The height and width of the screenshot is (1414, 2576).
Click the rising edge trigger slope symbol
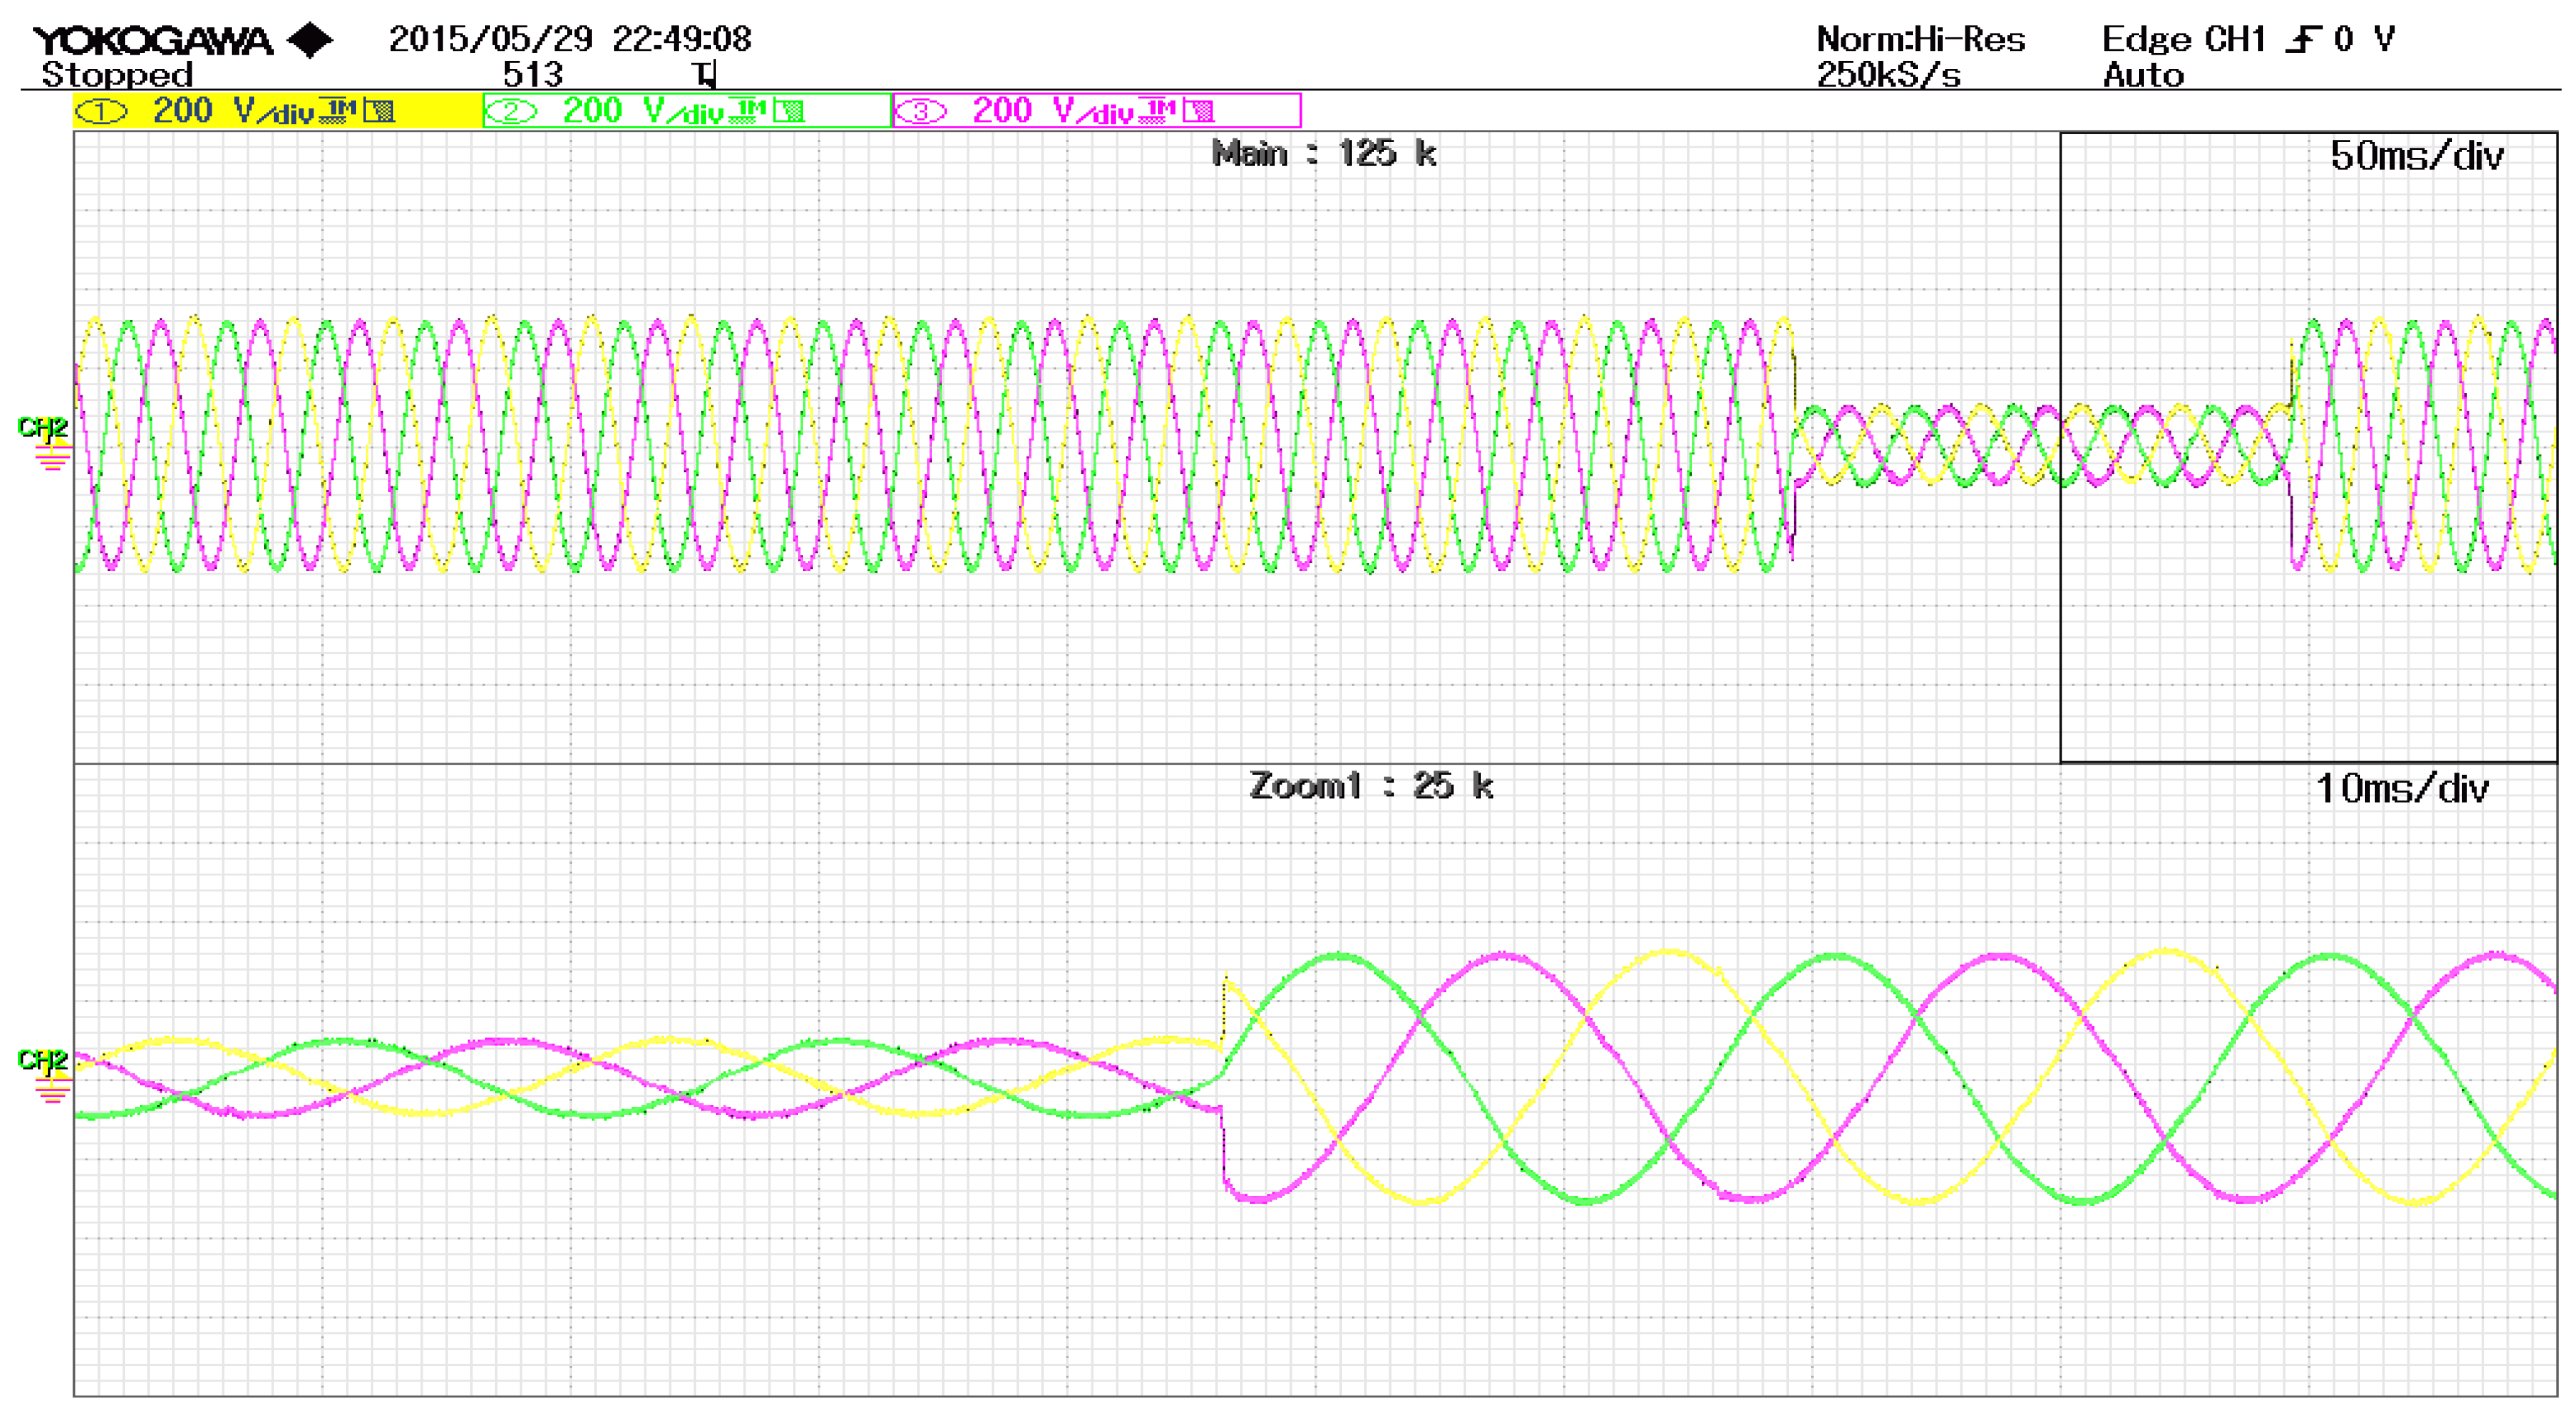(2304, 40)
